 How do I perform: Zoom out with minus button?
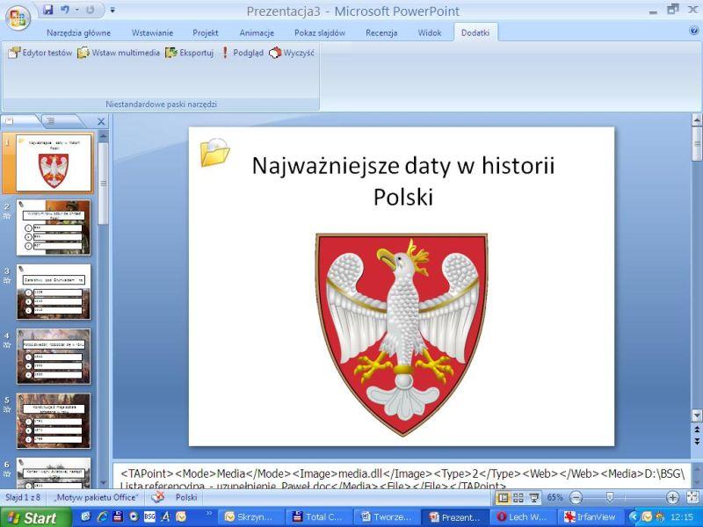[576, 497]
